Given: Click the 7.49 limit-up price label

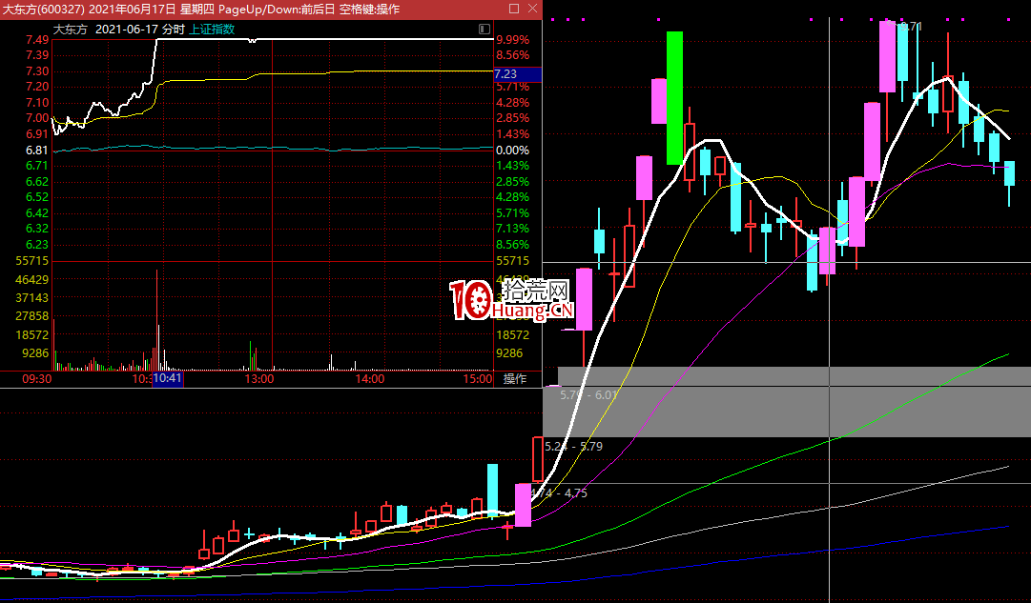Looking at the screenshot, I should 37,40.
